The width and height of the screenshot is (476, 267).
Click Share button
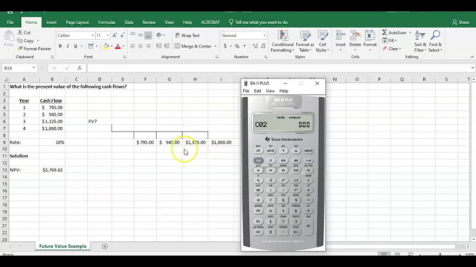tap(461, 22)
